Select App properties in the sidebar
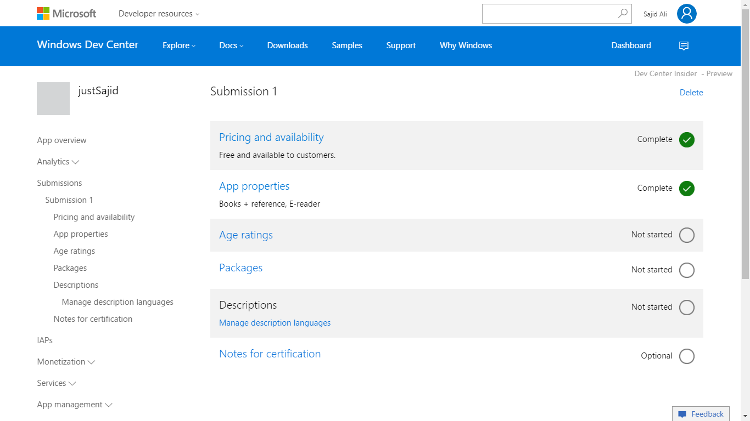This screenshot has width=750, height=421. point(81,234)
